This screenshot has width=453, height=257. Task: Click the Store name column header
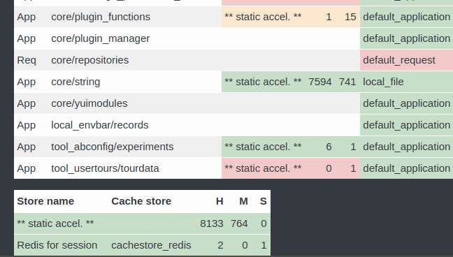tap(45, 201)
